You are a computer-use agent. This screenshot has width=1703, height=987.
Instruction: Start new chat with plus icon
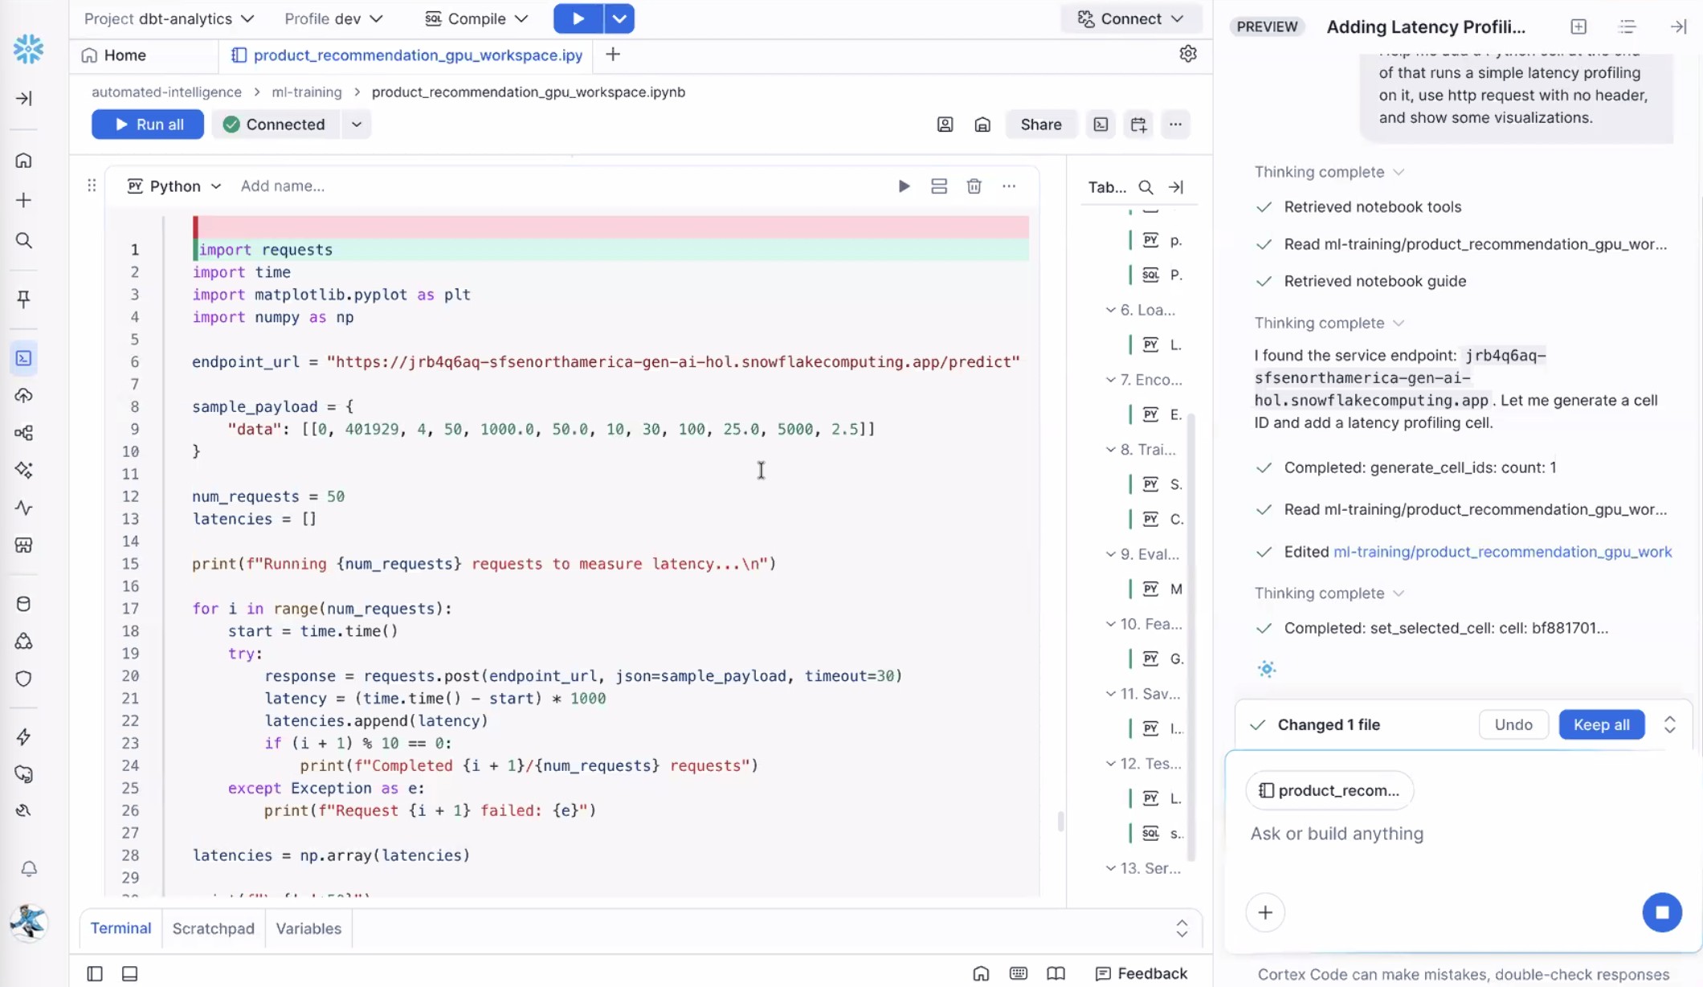[x=1578, y=27]
